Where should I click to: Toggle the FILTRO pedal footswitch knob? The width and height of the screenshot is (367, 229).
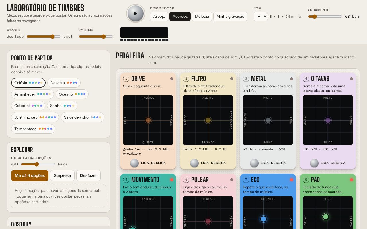[x=194, y=163]
